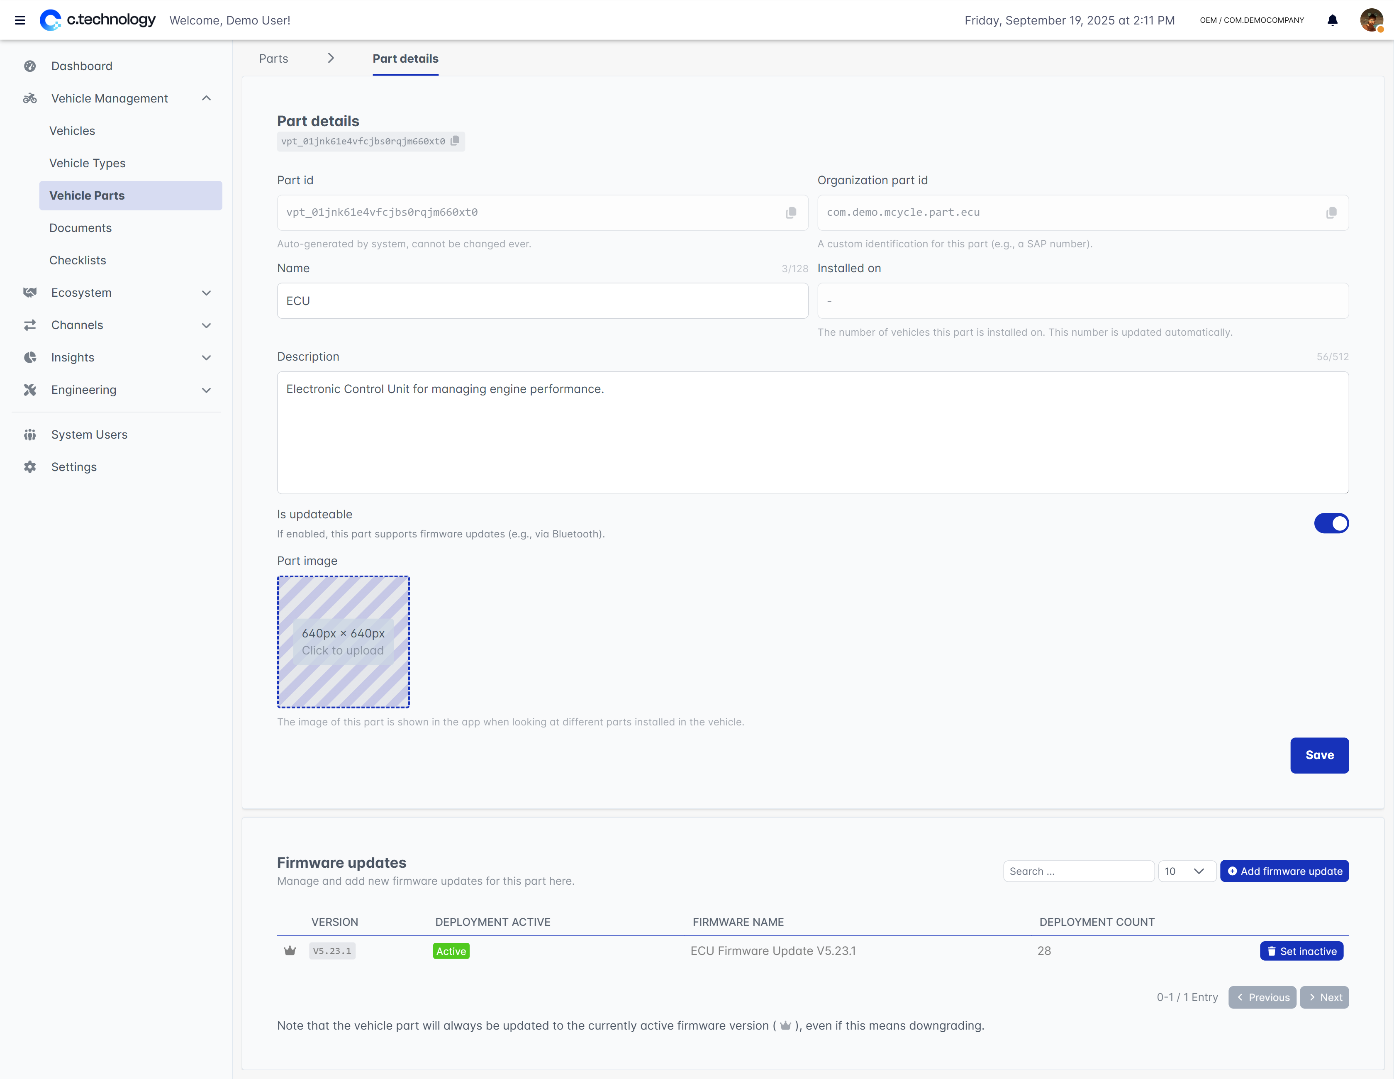The width and height of the screenshot is (1394, 1079).
Task: Expand the Engineering section
Action: (205, 389)
